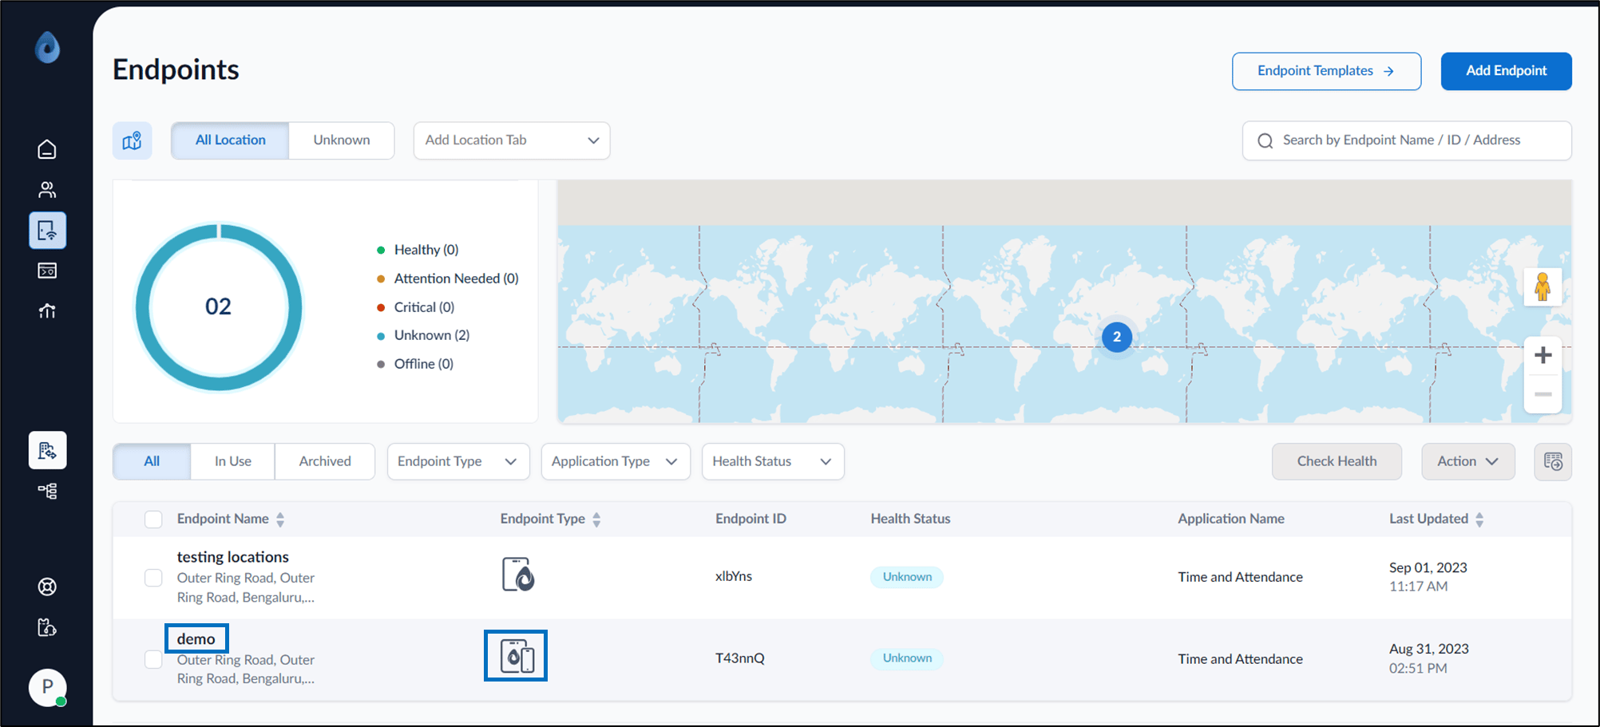Viewport: 1600px width, 727px height.
Task: Click the puzzle integrations icon in sidebar
Action: pyautogui.click(x=47, y=627)
